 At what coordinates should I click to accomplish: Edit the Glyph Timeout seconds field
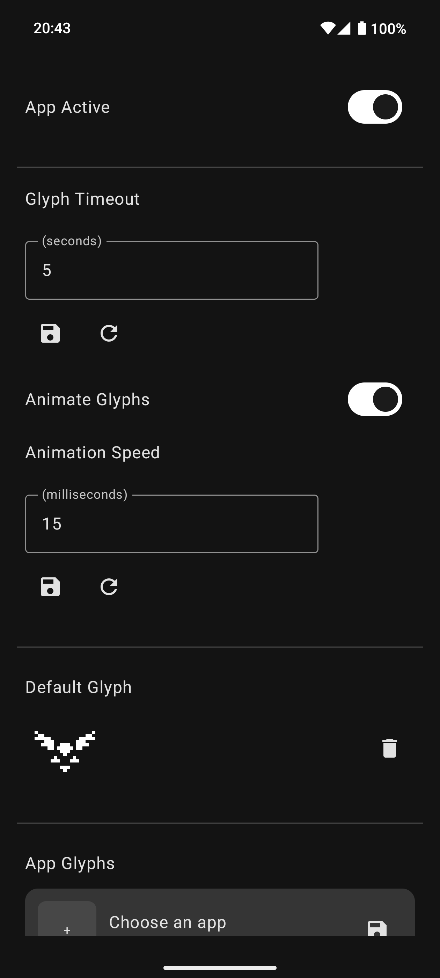pyautogui.click(x=171, y=270)
